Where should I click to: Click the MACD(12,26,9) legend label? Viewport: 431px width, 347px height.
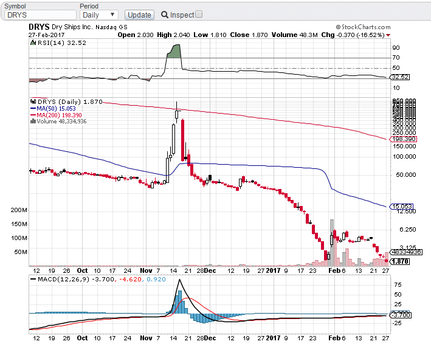coord(63,280)
